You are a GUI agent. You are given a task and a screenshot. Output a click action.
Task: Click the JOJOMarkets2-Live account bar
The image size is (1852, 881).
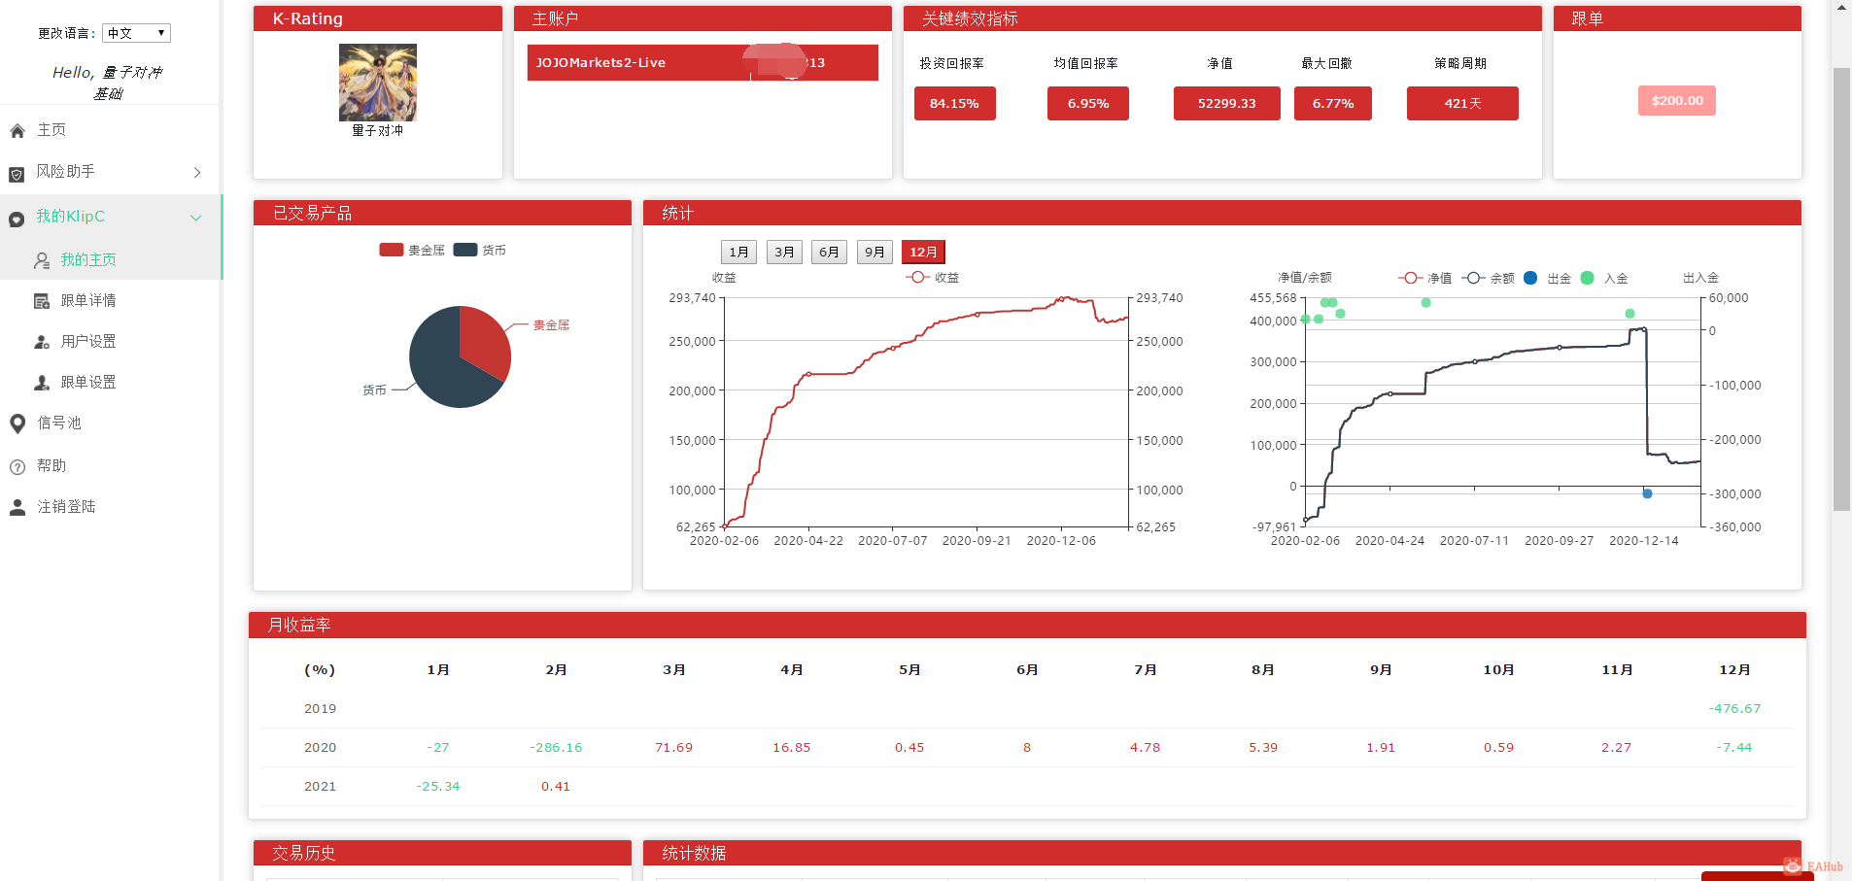coord(703,63)
